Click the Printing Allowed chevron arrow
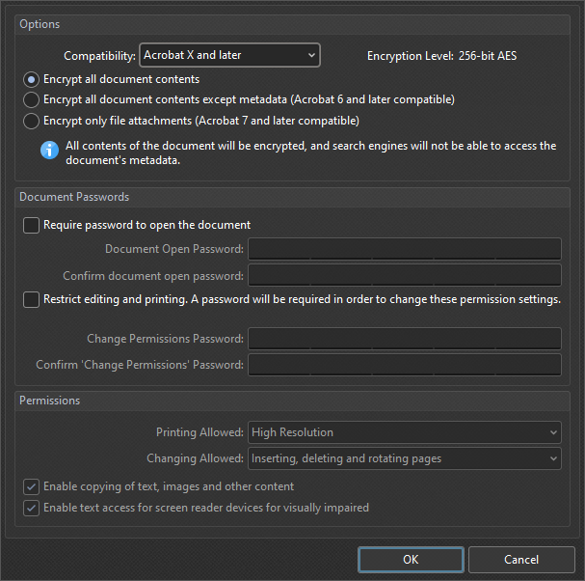The height and width of the screenshot is (581, 585). 553,432
